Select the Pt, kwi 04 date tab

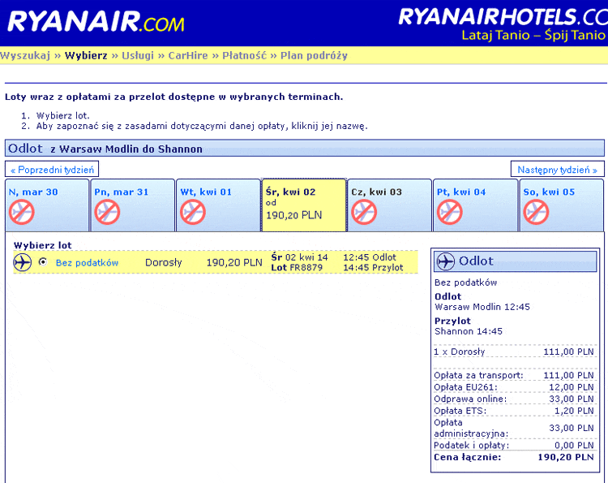coord(475,205)
